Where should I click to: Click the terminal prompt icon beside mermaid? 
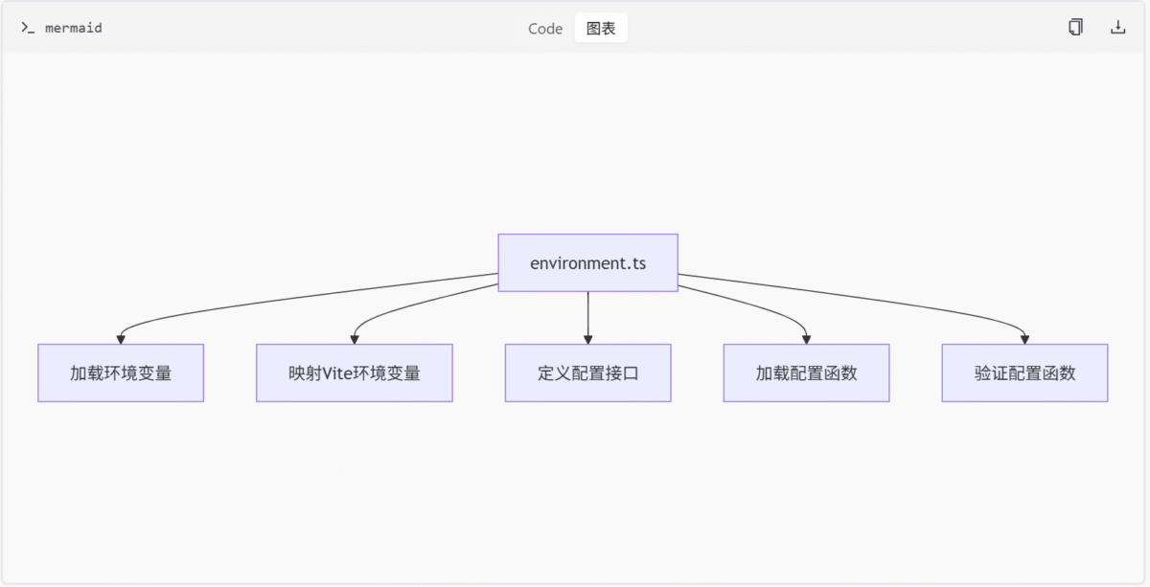pos(28,28)
